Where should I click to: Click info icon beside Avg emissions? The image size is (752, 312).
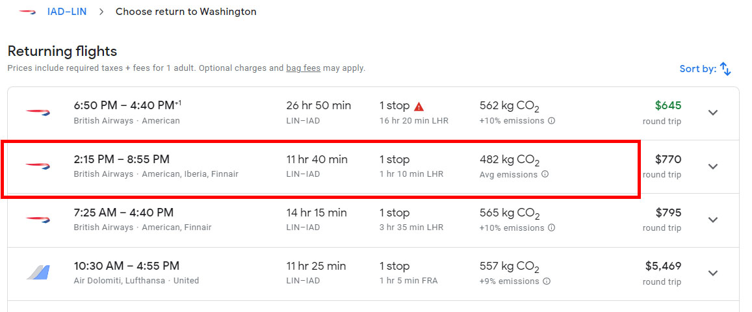tap(545, 174)
